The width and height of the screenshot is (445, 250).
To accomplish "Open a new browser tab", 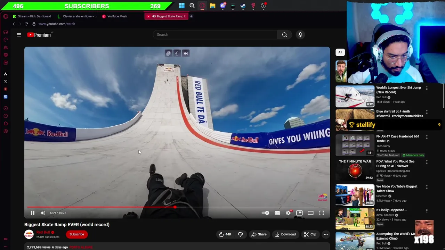I will [191, 16].
